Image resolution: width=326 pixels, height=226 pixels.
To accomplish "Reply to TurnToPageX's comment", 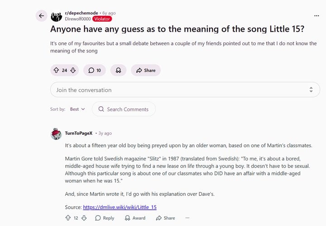I will point(105,218).
